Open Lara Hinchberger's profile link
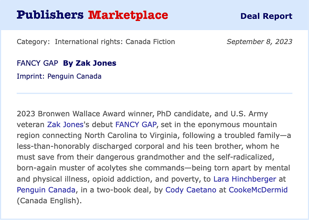Image resolution: width=309 pixels, height=220 pixels. click(x=245, y=179)
